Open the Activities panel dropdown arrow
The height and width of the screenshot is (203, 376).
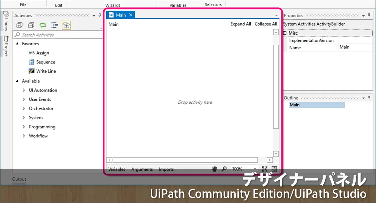click(x=94, y=16)
